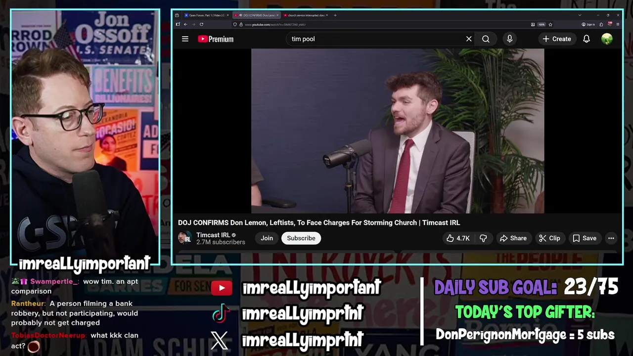Open the Create button menu
The width and height of the screenshot is (633, 356).
[556, 39]
